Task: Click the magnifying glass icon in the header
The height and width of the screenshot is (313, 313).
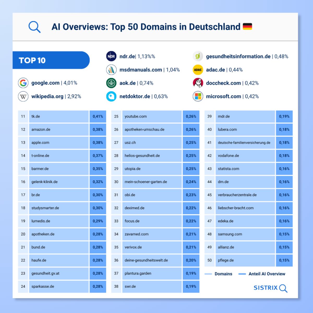Action: [34, 27]
